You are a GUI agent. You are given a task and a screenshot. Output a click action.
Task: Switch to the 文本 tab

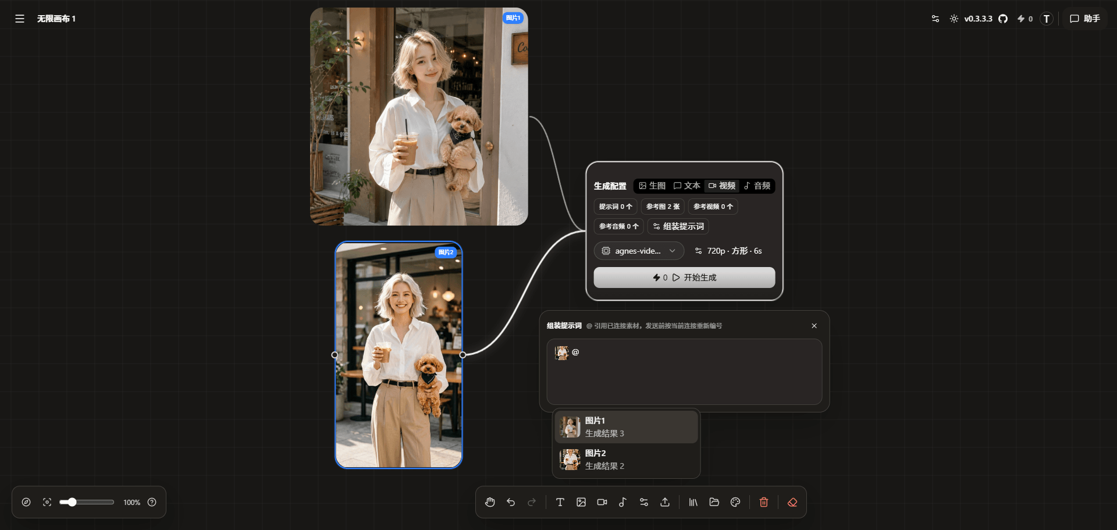click(687, 186)
